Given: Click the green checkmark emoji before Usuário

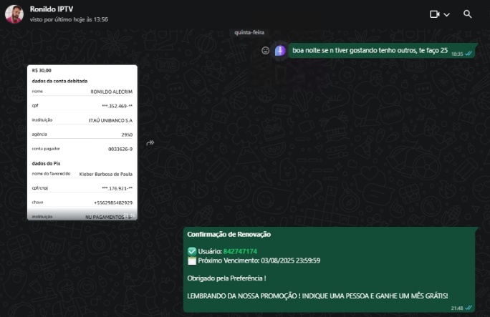Looking at the screenshot, I should tap(191, 251).
